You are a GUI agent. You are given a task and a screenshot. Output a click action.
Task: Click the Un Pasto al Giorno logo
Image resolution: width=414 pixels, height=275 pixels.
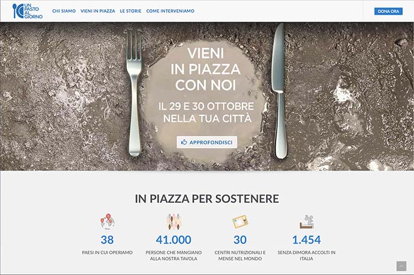pos(27,11)
